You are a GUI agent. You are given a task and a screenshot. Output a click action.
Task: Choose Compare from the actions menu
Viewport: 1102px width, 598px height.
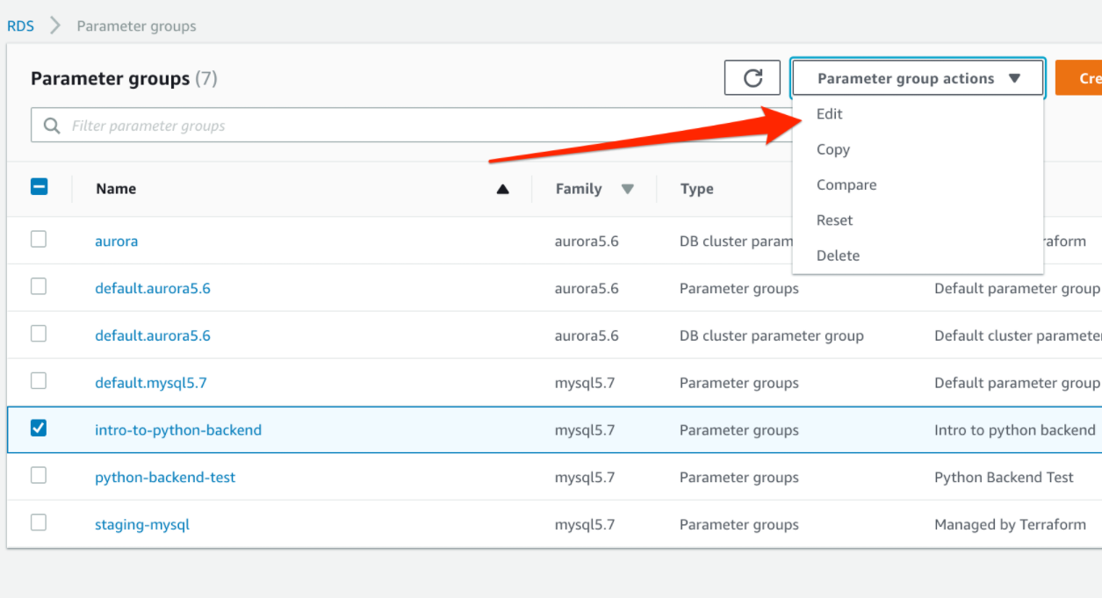pos(846,185)
